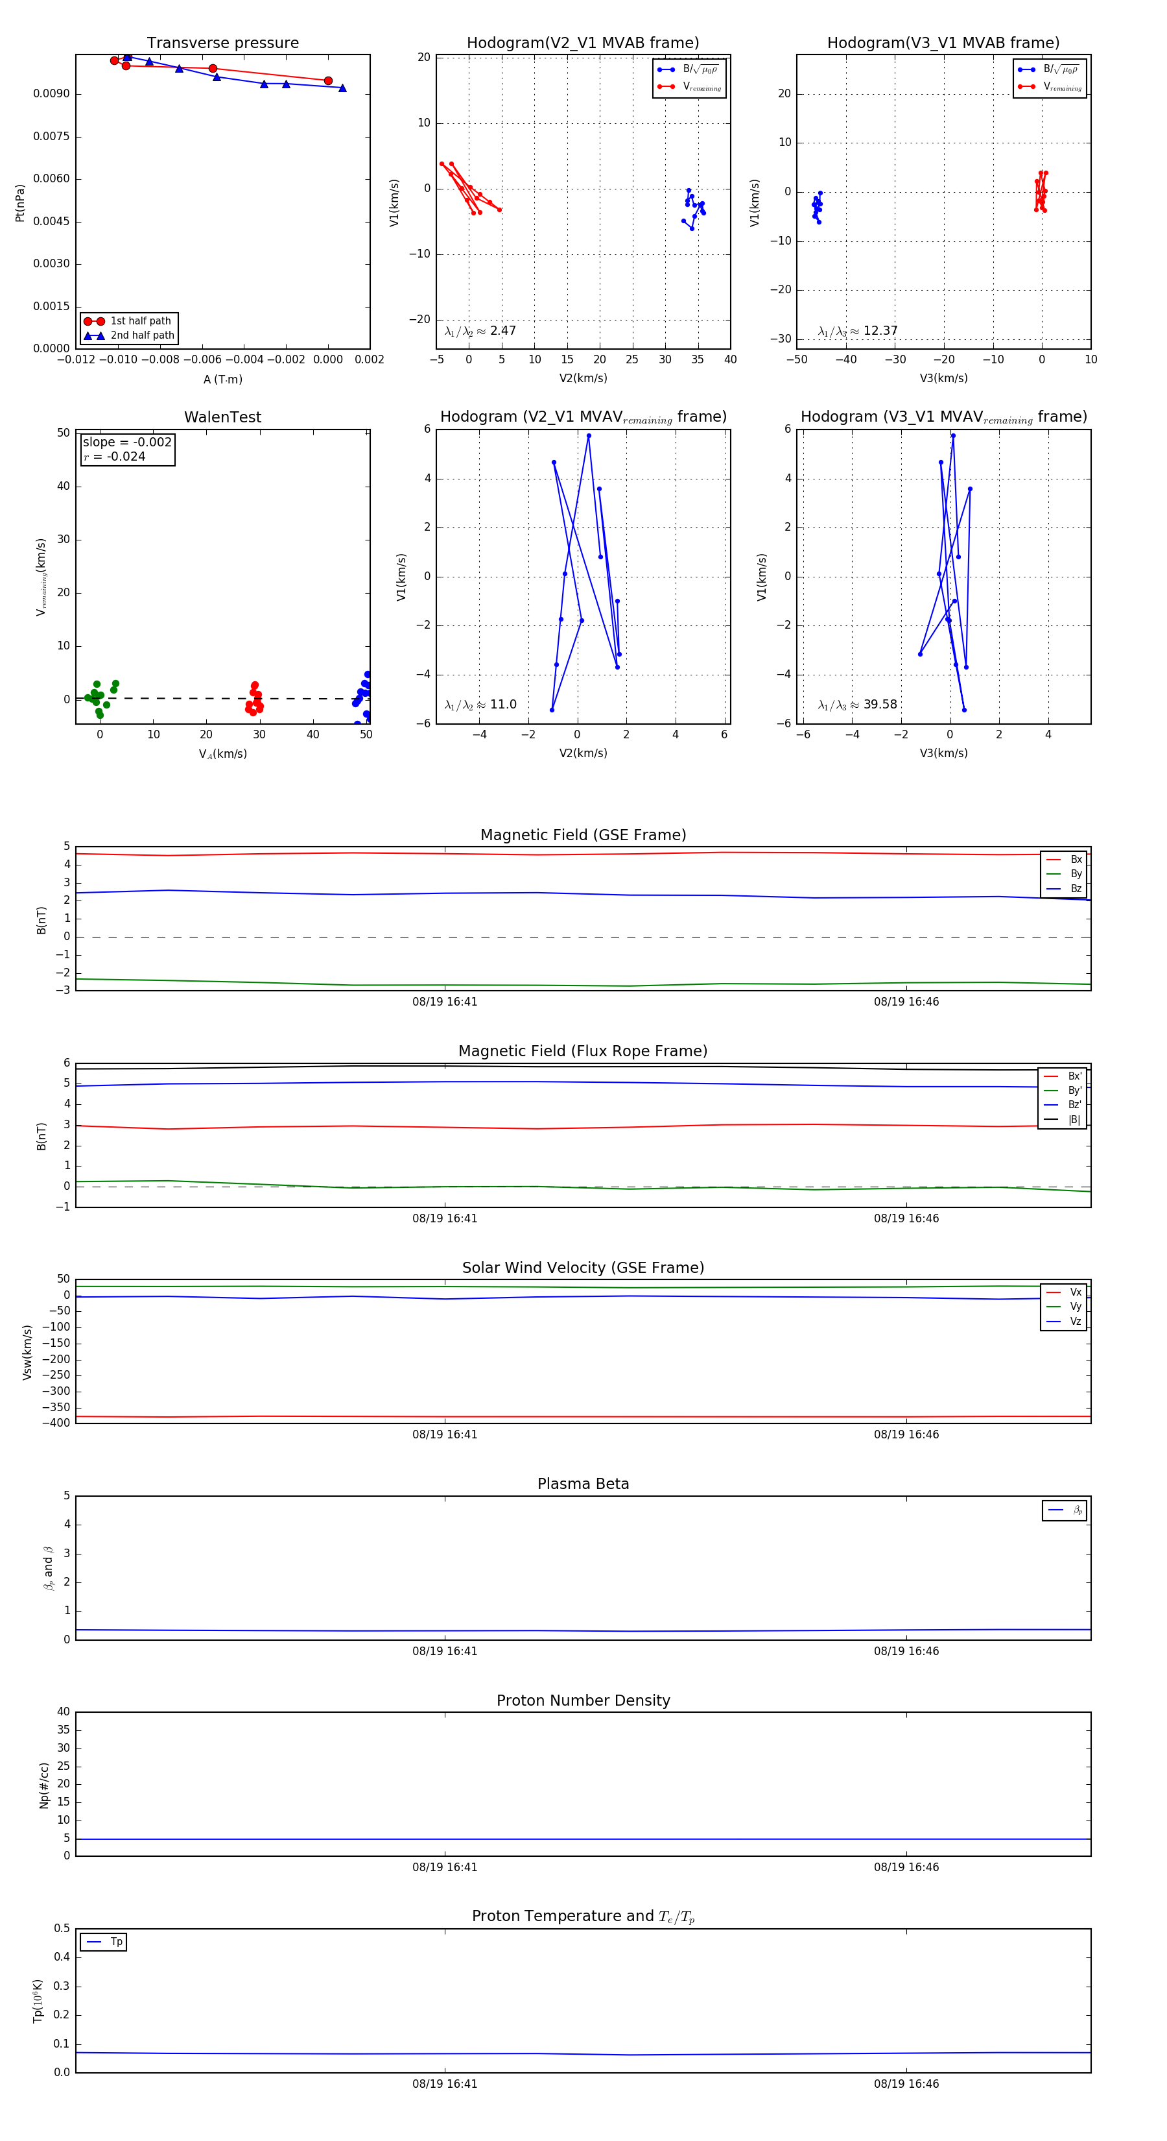
Task: Click 'slope = -0.002' annotation in WalenTest
Action: coord(127,442)
